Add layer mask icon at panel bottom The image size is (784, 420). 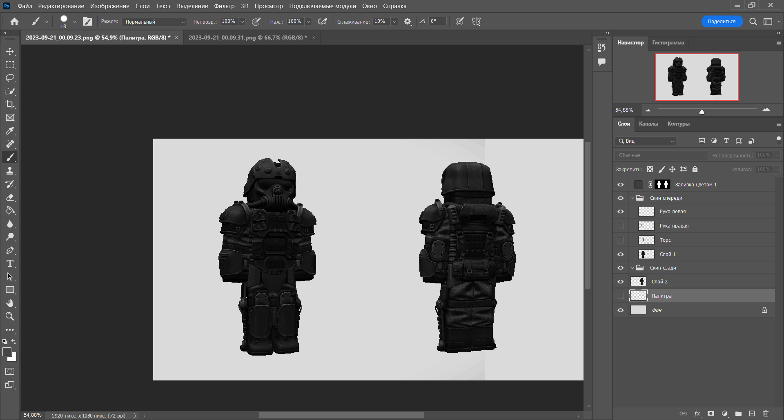pyautogui.click(x=711, y=413)
